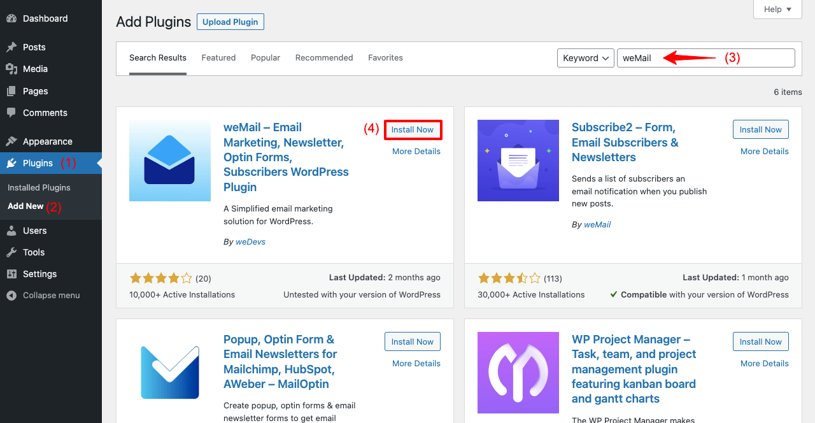Click the '6 items' results count

click(788, 92)
